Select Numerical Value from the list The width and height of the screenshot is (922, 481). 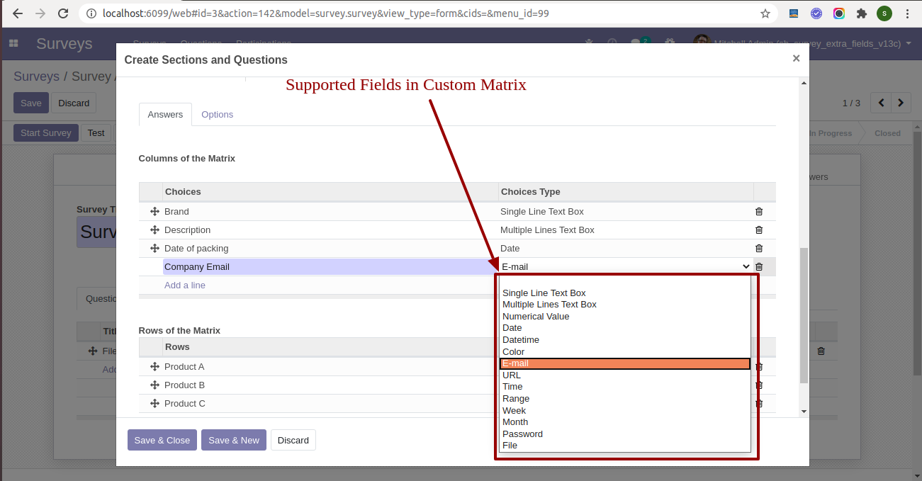tap(536, 317)
